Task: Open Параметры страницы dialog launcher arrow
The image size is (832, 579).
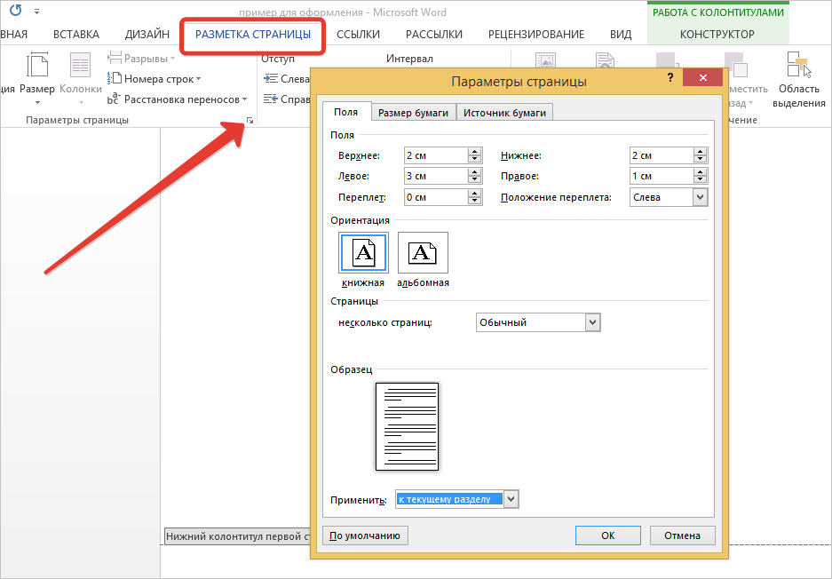Action: pyautogui.click(x=250, y=120)
